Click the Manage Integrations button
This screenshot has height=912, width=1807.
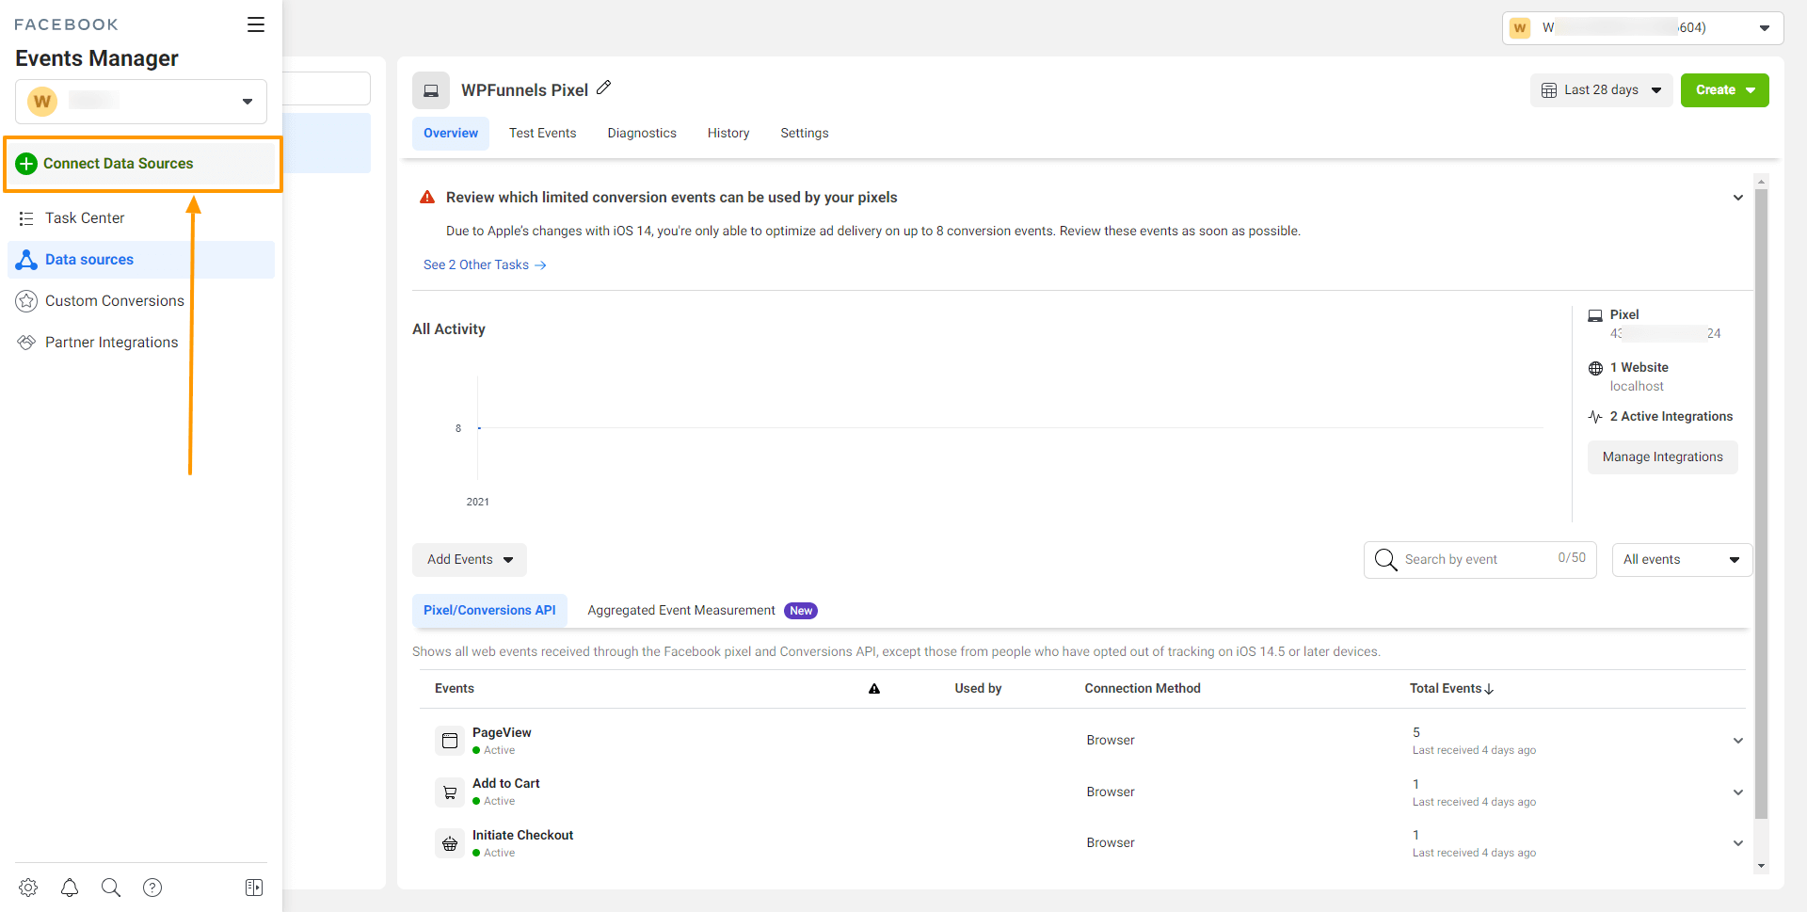[1663, 457]
